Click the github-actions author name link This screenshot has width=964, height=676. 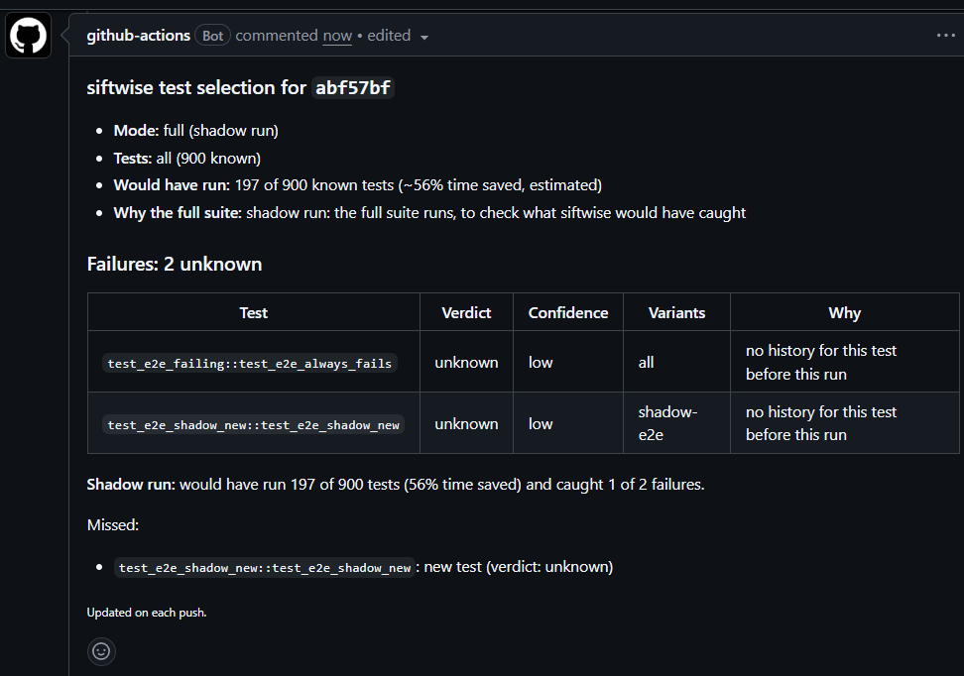click(x=138, y=36)
